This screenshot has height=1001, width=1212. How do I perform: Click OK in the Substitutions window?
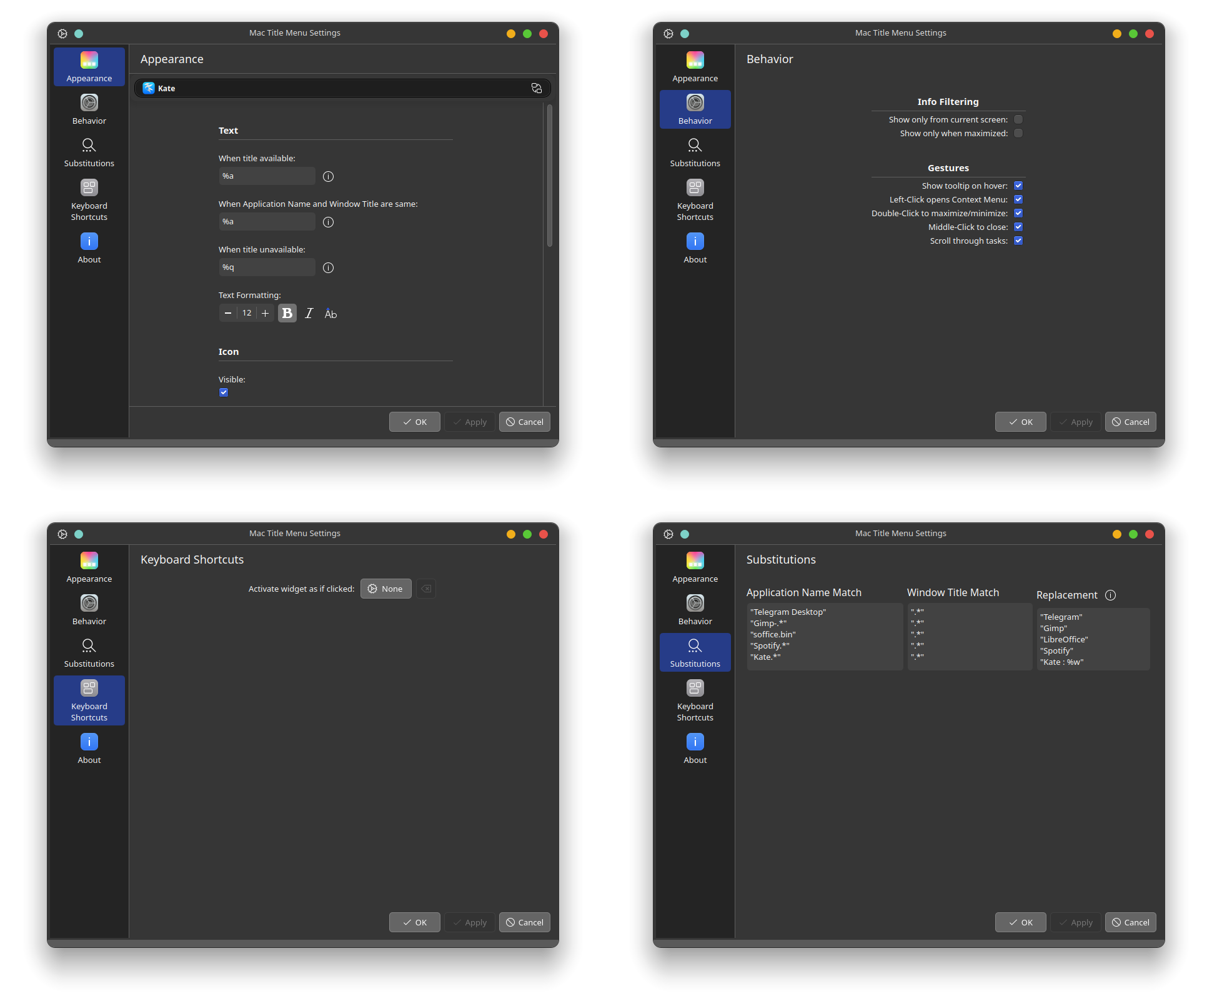(x=1021, y=922)
